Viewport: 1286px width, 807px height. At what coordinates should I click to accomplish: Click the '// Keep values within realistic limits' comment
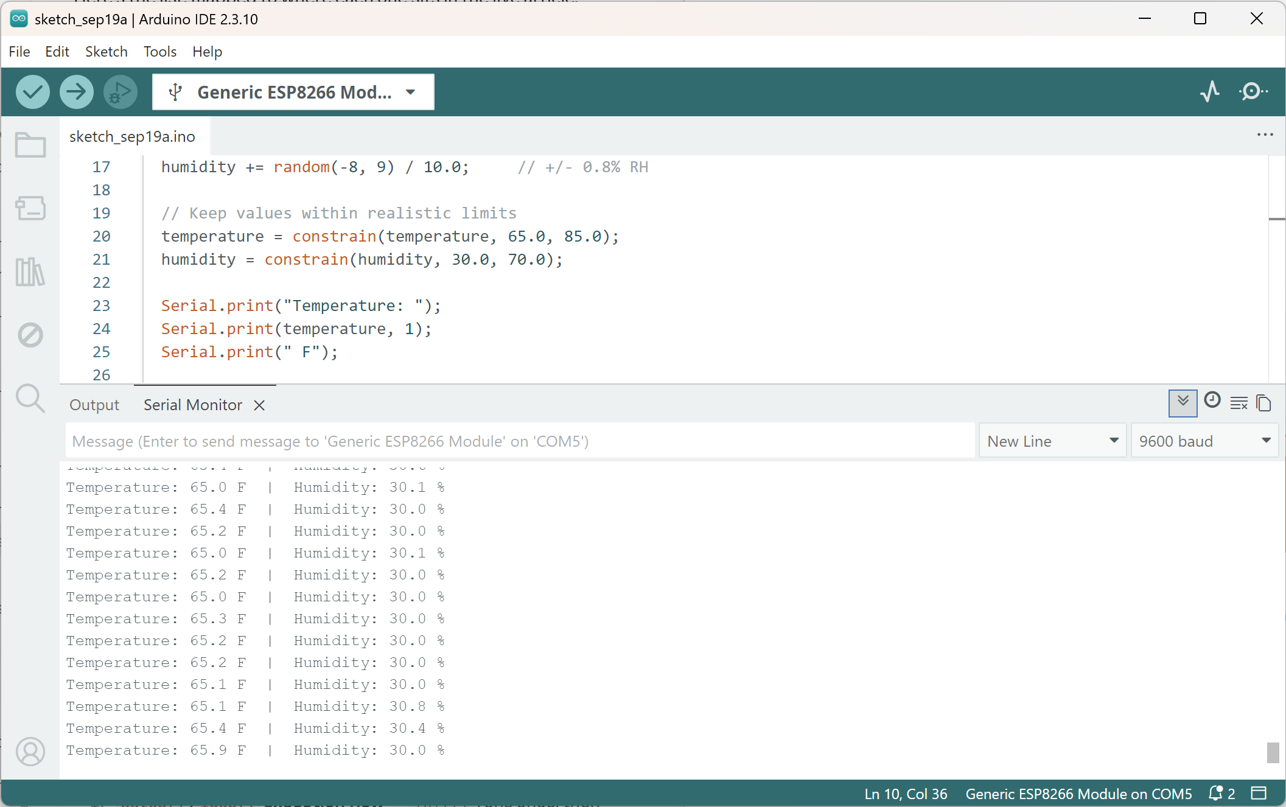click(x=339, y=213)
